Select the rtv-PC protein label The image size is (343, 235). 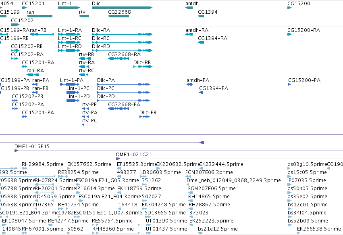click(x=90, y=121)
